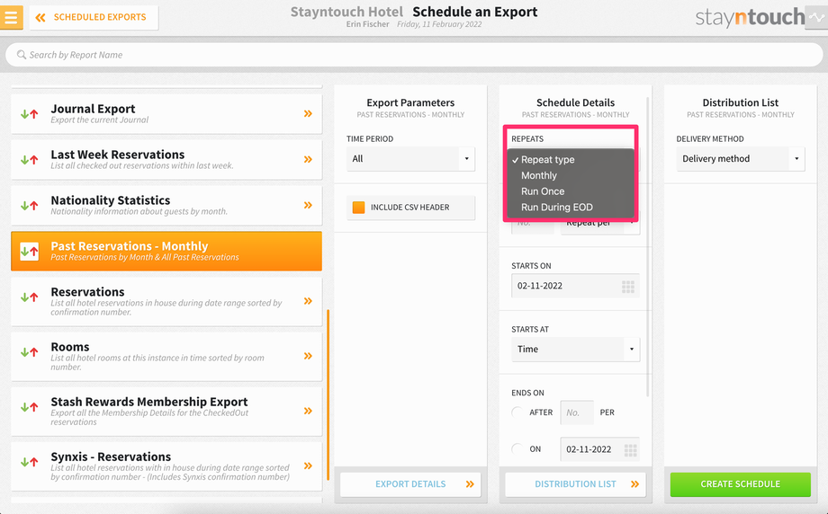828x514 pixels.
Task: Click Rooms export arrows icon
Action: pos(29,352)
